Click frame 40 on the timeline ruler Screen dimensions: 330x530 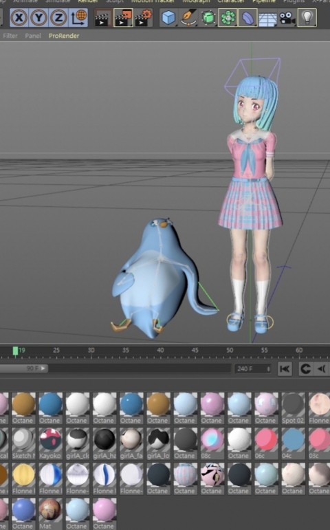point(160,350)
